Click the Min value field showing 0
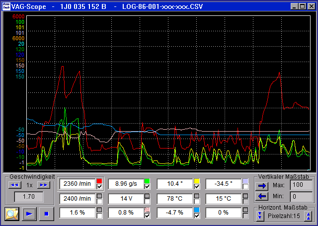Image resolution: width=318 pixels, height=226 pixels. (298, 196)
